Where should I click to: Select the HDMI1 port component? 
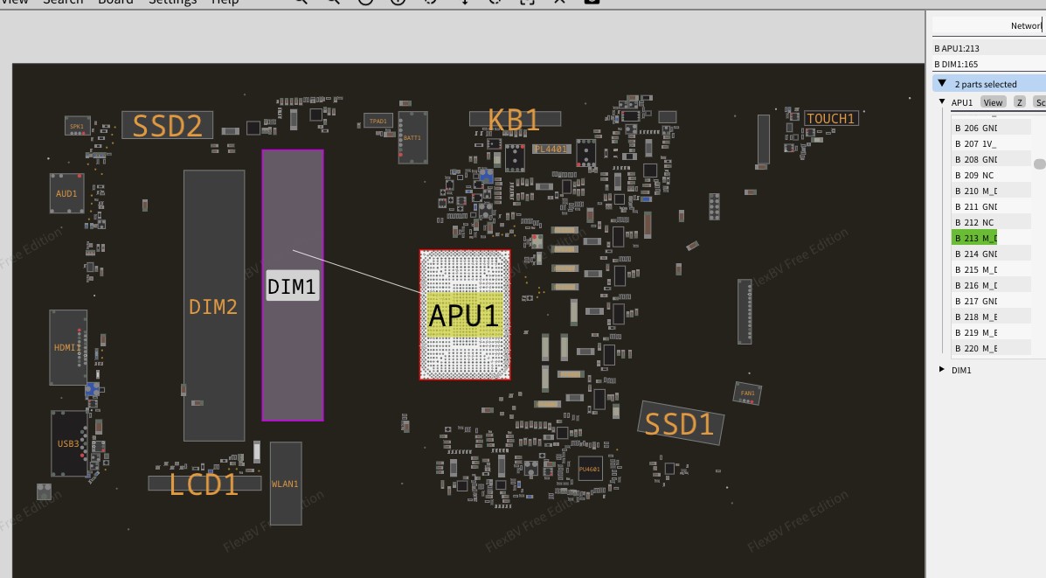tap(66, 347)
